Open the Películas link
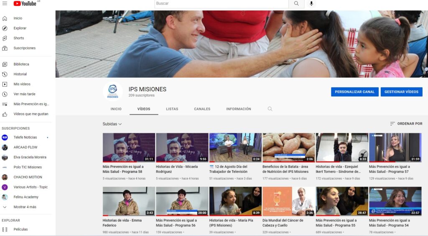 point(21,229)
